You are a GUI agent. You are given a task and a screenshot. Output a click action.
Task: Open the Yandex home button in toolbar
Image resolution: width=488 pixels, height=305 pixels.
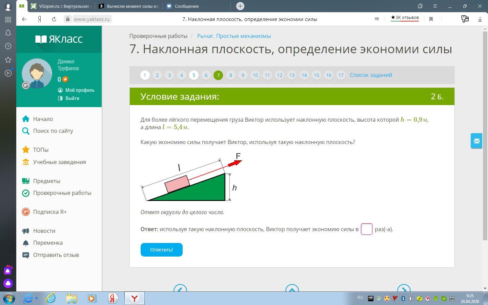click(39, 19)
